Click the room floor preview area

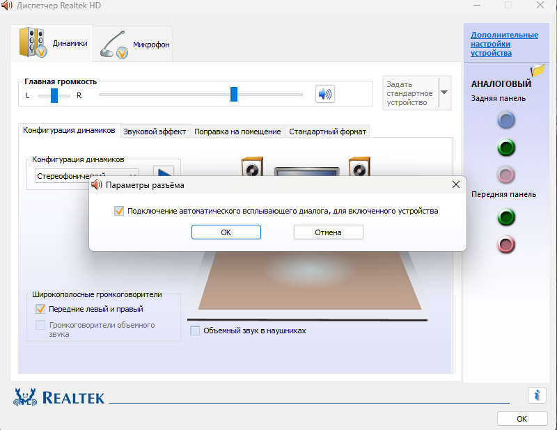point(309,280)
